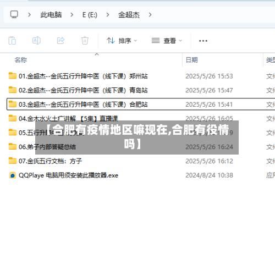Click the Rename toolbar icon

(36, 41)
